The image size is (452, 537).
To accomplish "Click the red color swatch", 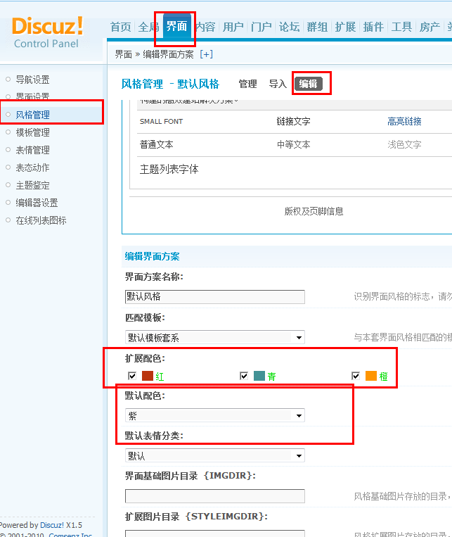I will (x=148, y=376).
